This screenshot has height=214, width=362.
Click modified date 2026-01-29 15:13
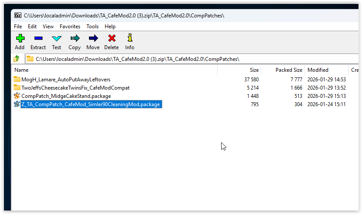[326, 96]
